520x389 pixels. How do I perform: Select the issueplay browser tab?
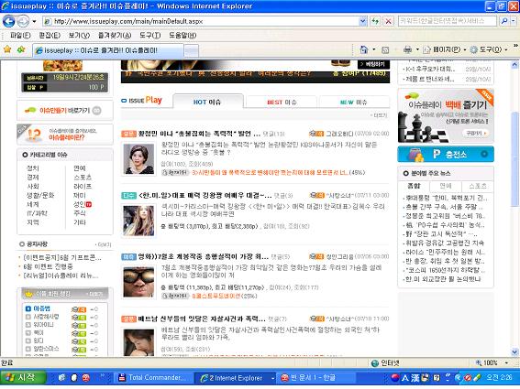point(108,50)
